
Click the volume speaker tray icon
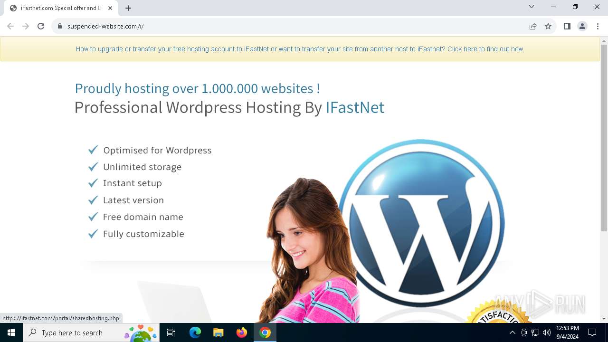pos(547,332)
